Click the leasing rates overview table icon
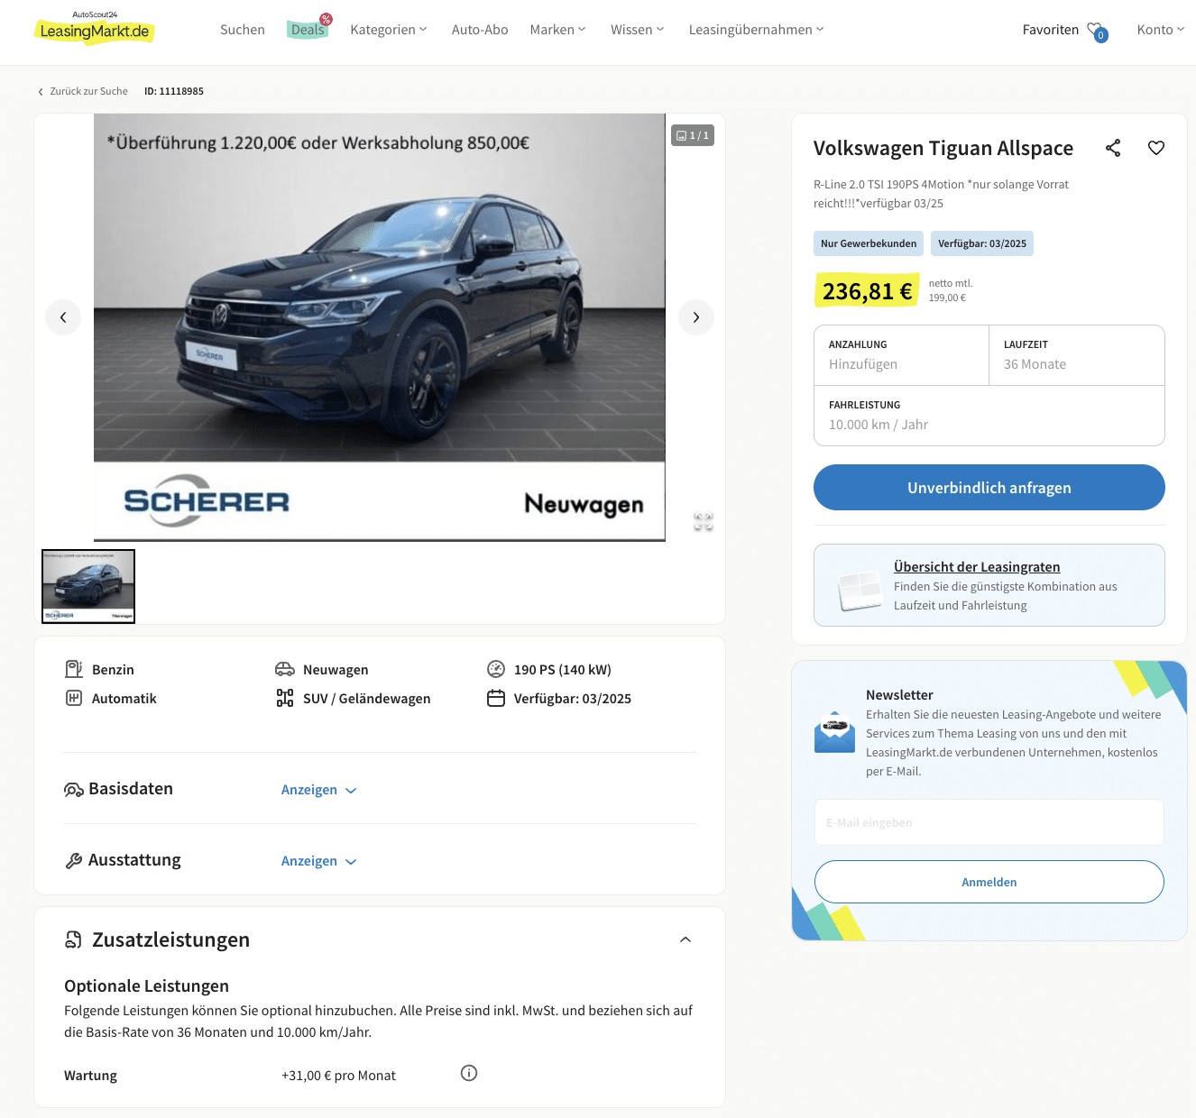The height and width of the screenshot is (1118, 1196). (859, 591)
